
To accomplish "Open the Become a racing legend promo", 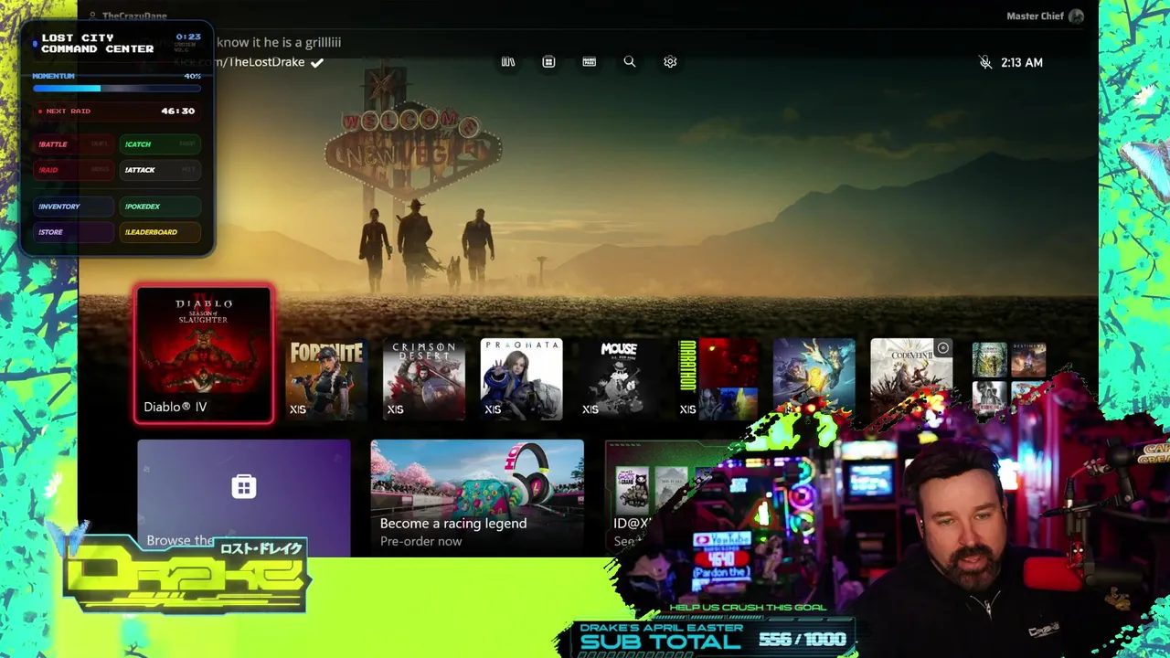I will click(477, 497).
